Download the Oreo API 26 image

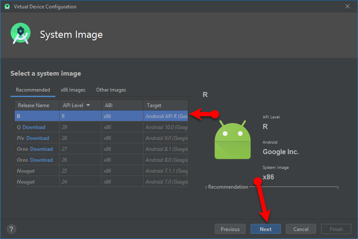tap(42, 160)
